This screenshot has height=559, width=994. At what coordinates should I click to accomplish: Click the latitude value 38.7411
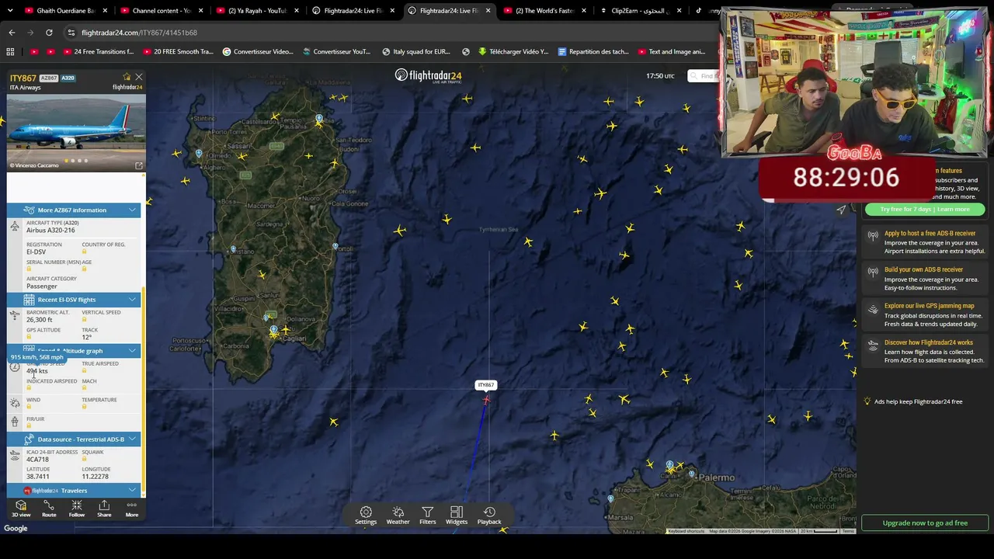pyautogui.click(x=38, y=476)
